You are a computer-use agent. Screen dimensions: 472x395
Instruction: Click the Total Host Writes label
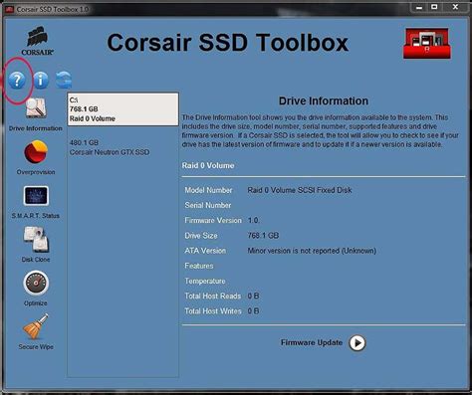coord(213,311)
